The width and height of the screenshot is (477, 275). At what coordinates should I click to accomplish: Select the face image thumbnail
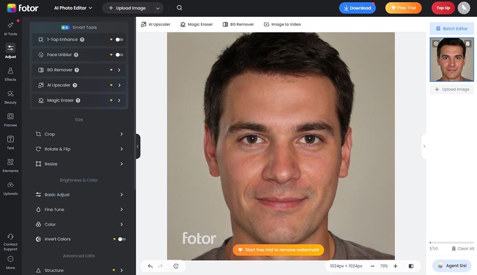[451, 60]
